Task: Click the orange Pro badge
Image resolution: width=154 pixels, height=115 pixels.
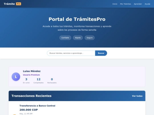Action: (19, 4)
